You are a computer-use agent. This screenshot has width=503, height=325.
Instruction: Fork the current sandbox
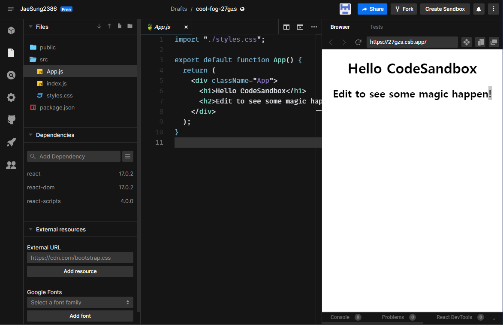[x=403, y=9]
